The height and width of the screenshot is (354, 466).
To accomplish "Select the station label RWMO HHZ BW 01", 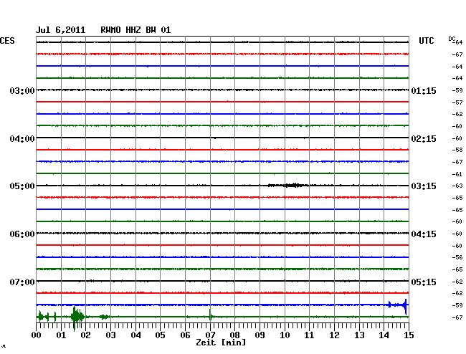I will tap(135, 30).
